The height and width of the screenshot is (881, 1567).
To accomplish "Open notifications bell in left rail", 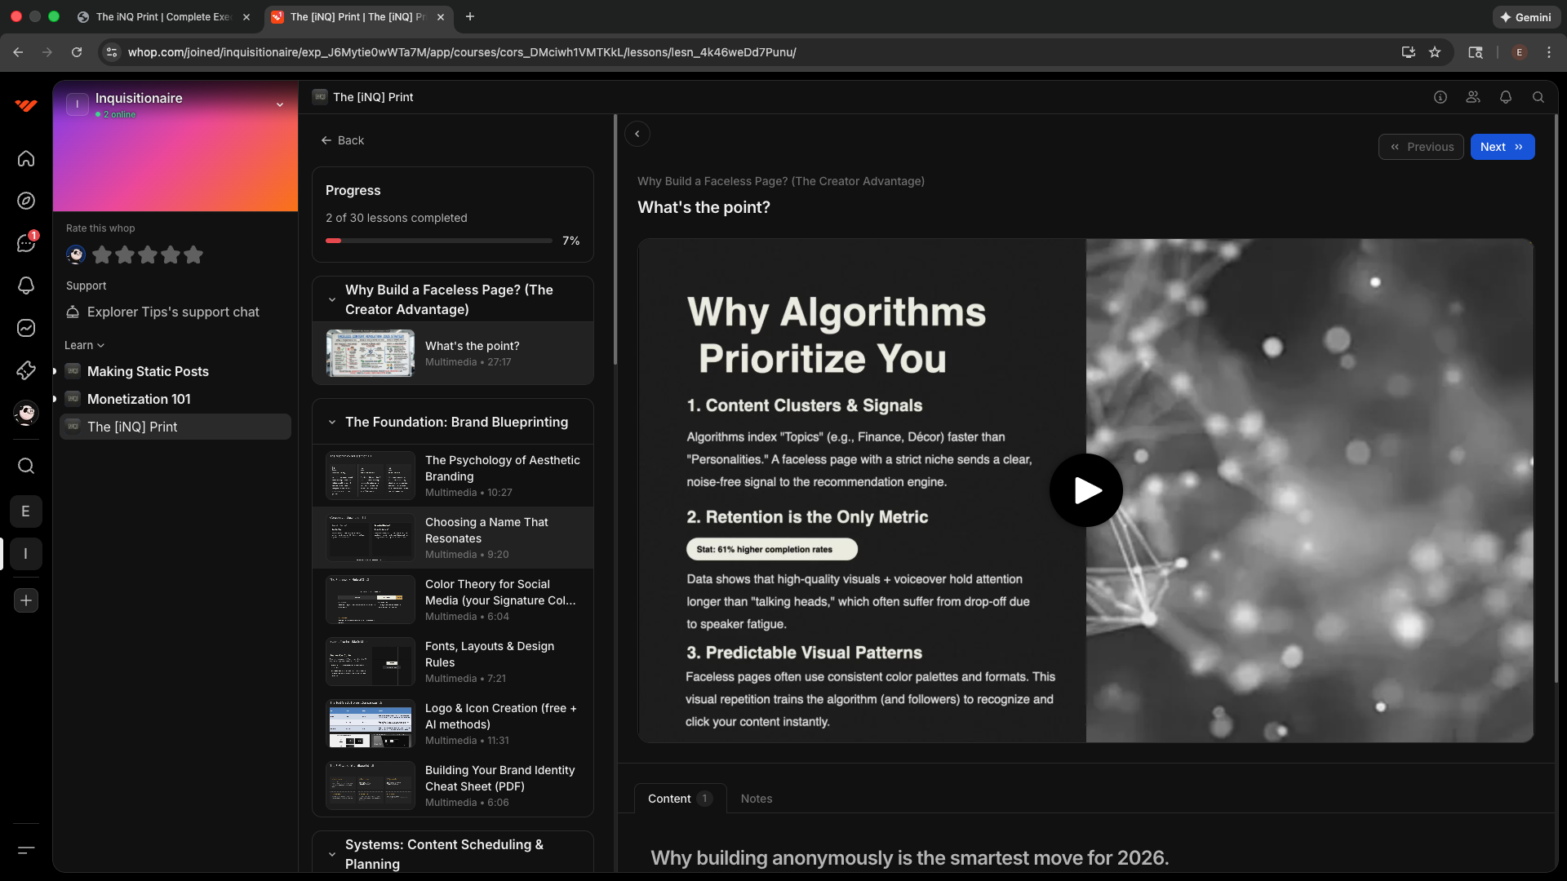I will pyautogui.click(x=26, y=286).
